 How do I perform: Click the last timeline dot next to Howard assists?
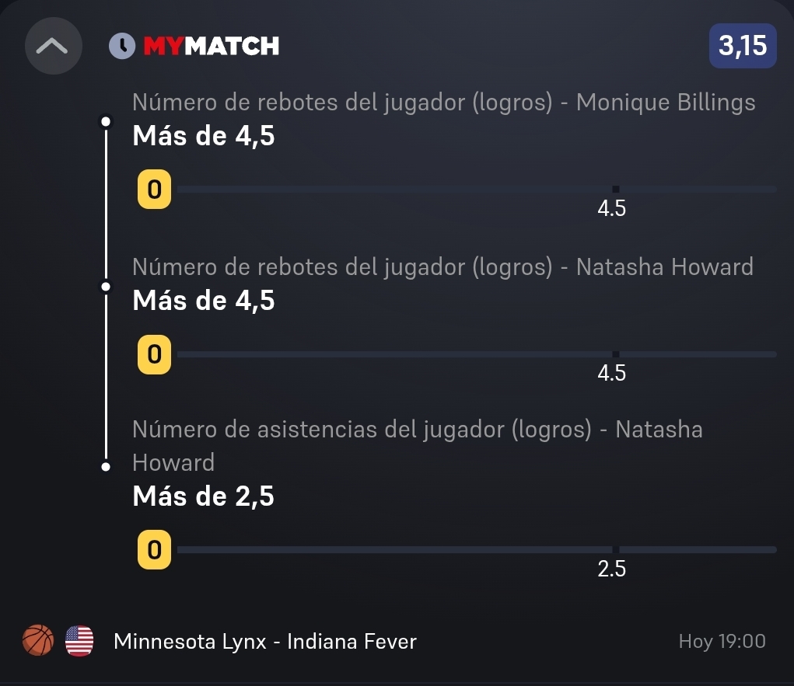coord(106,467)
